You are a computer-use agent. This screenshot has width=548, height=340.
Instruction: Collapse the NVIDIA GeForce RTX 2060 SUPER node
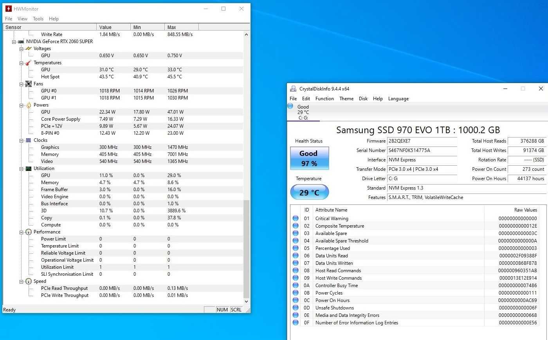click(x=14, y=42)
